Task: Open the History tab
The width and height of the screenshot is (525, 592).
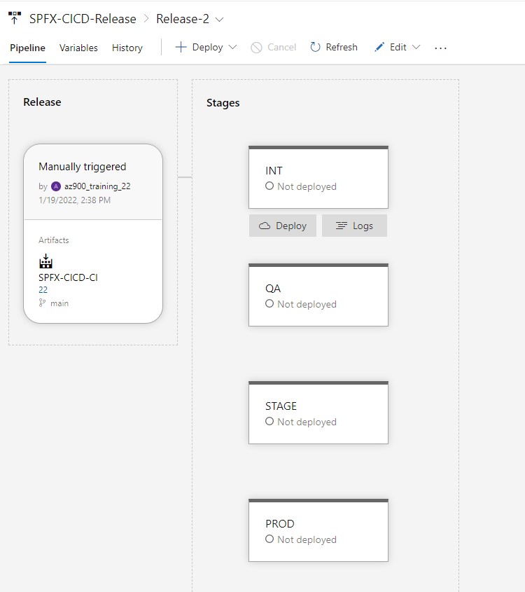Action: (127, 48)
